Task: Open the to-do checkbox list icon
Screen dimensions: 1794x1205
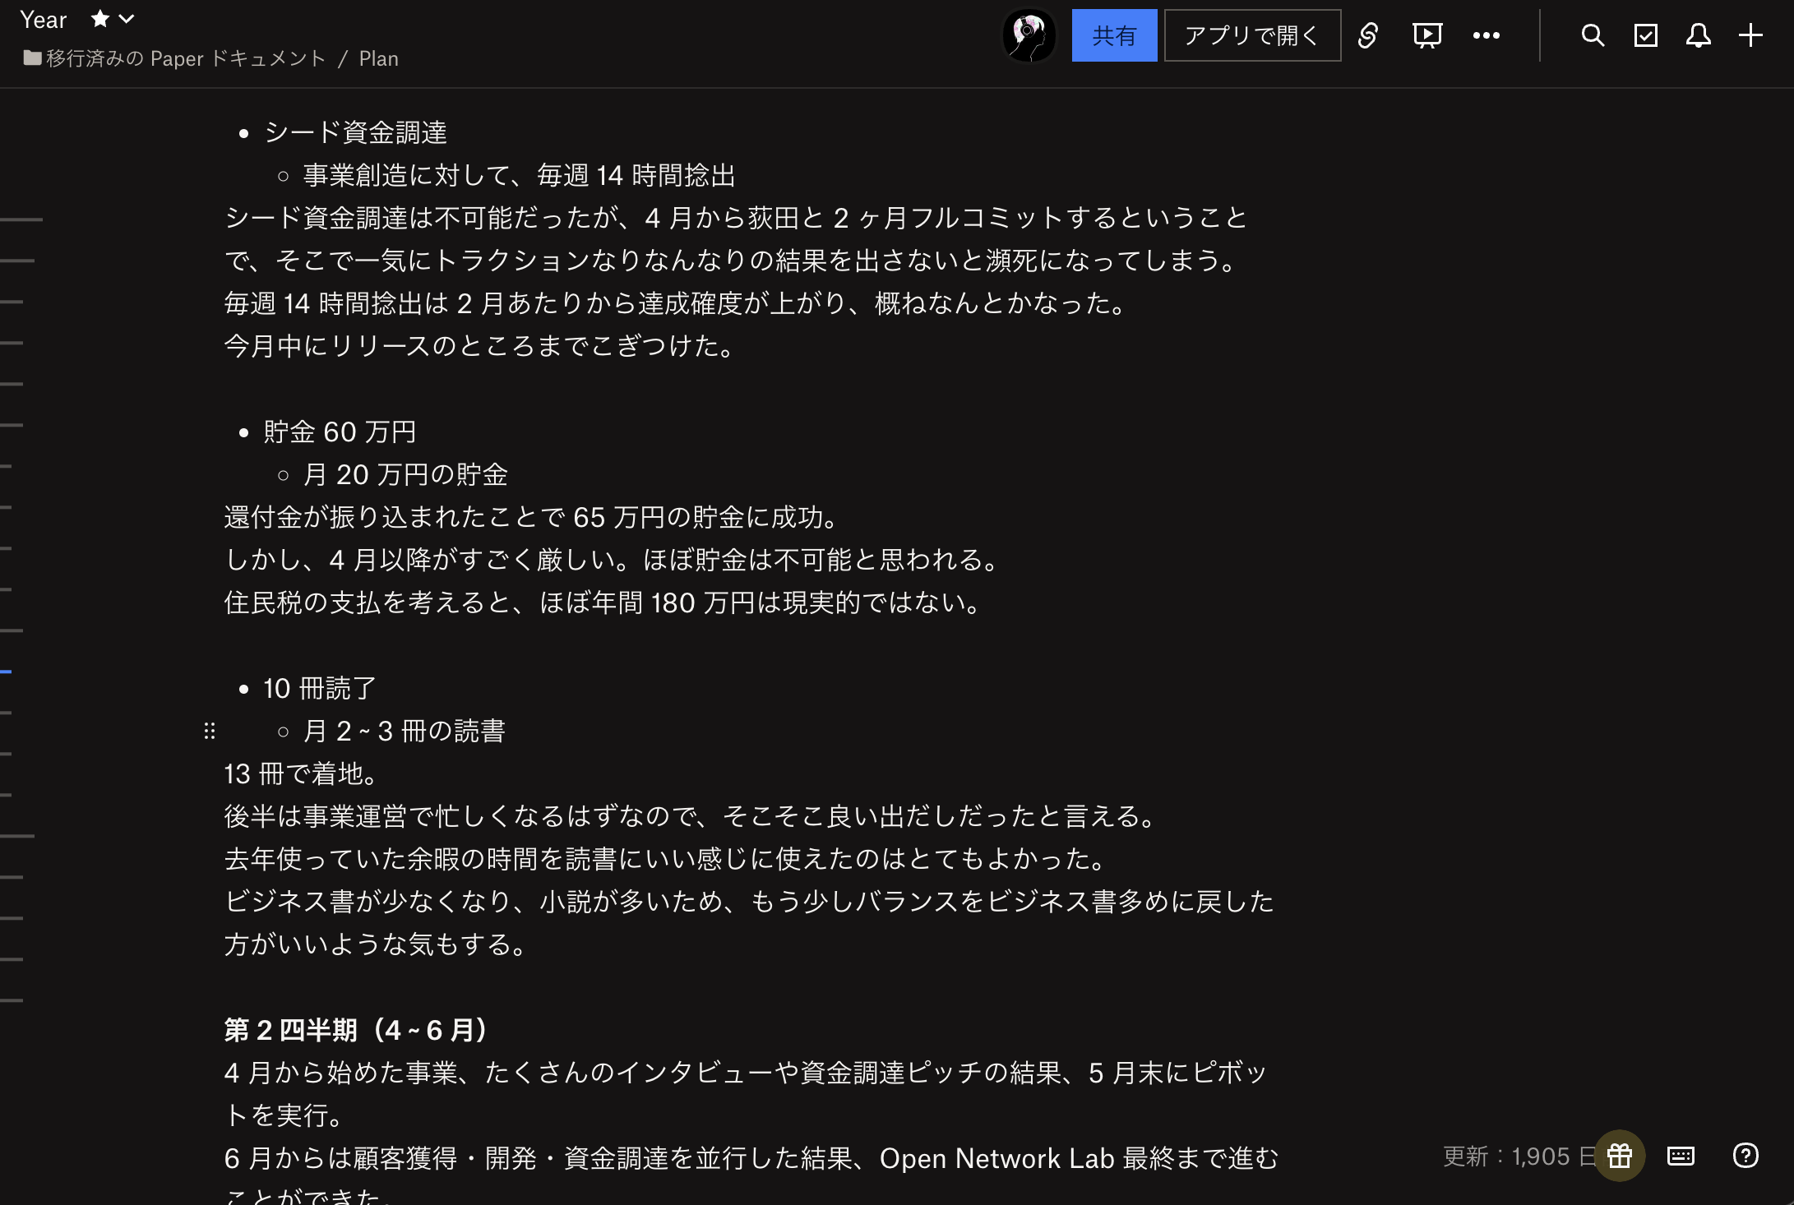Action: pyautogui.click(x=1645, y=35)
